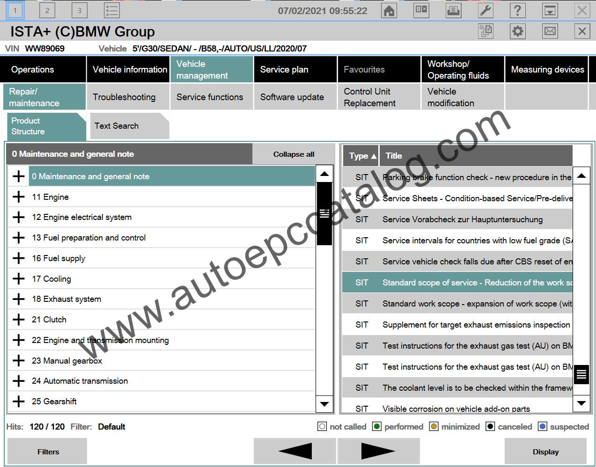Click the envelope mail icon
The image size is (596, 467).
pyautogui.click(x=550, y=31)
